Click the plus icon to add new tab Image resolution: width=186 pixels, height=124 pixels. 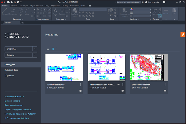(23, 23)
